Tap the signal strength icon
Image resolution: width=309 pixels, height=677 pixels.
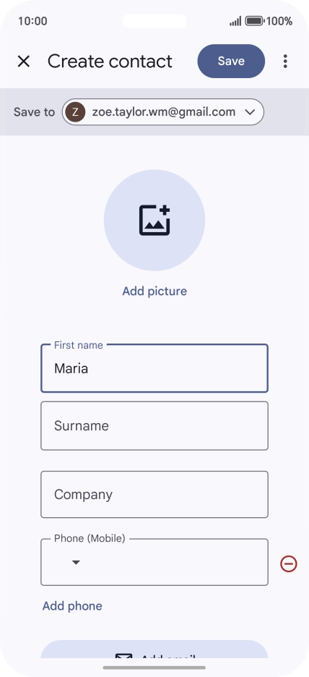235,21
